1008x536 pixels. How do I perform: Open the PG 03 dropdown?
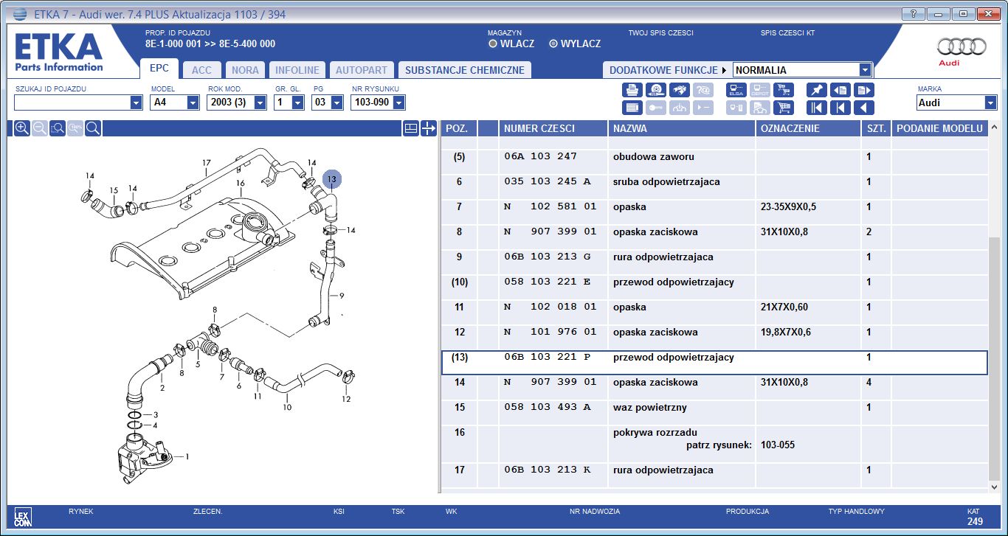336,102
